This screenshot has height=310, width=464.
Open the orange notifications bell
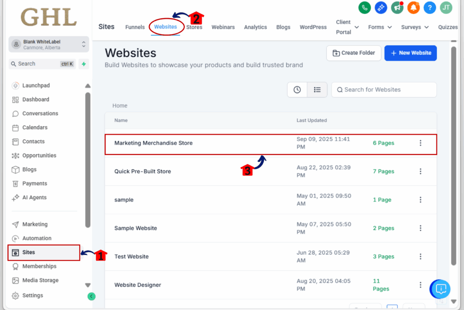coord(413,7)
